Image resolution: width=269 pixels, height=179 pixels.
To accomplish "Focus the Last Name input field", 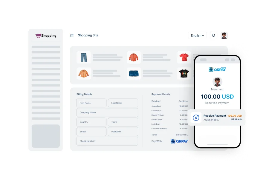I will click(123, 103).
